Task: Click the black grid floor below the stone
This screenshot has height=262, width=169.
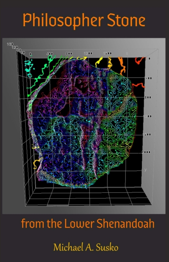Action: [x=88, y=196]
